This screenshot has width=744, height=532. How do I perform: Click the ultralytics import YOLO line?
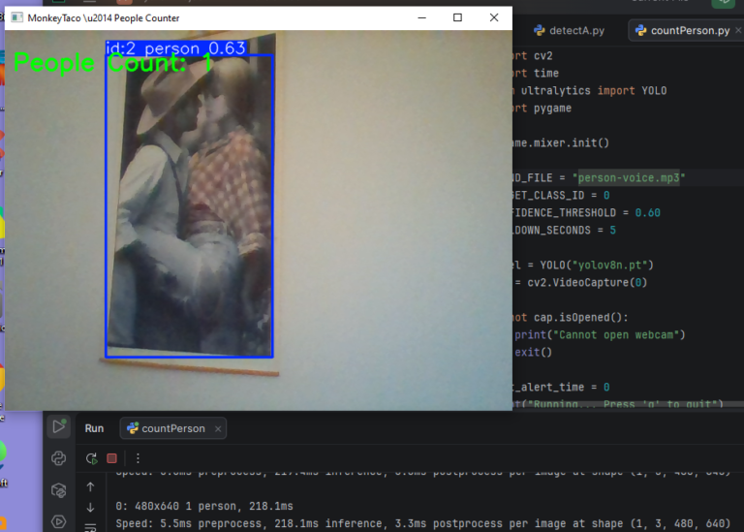(590, 91)
